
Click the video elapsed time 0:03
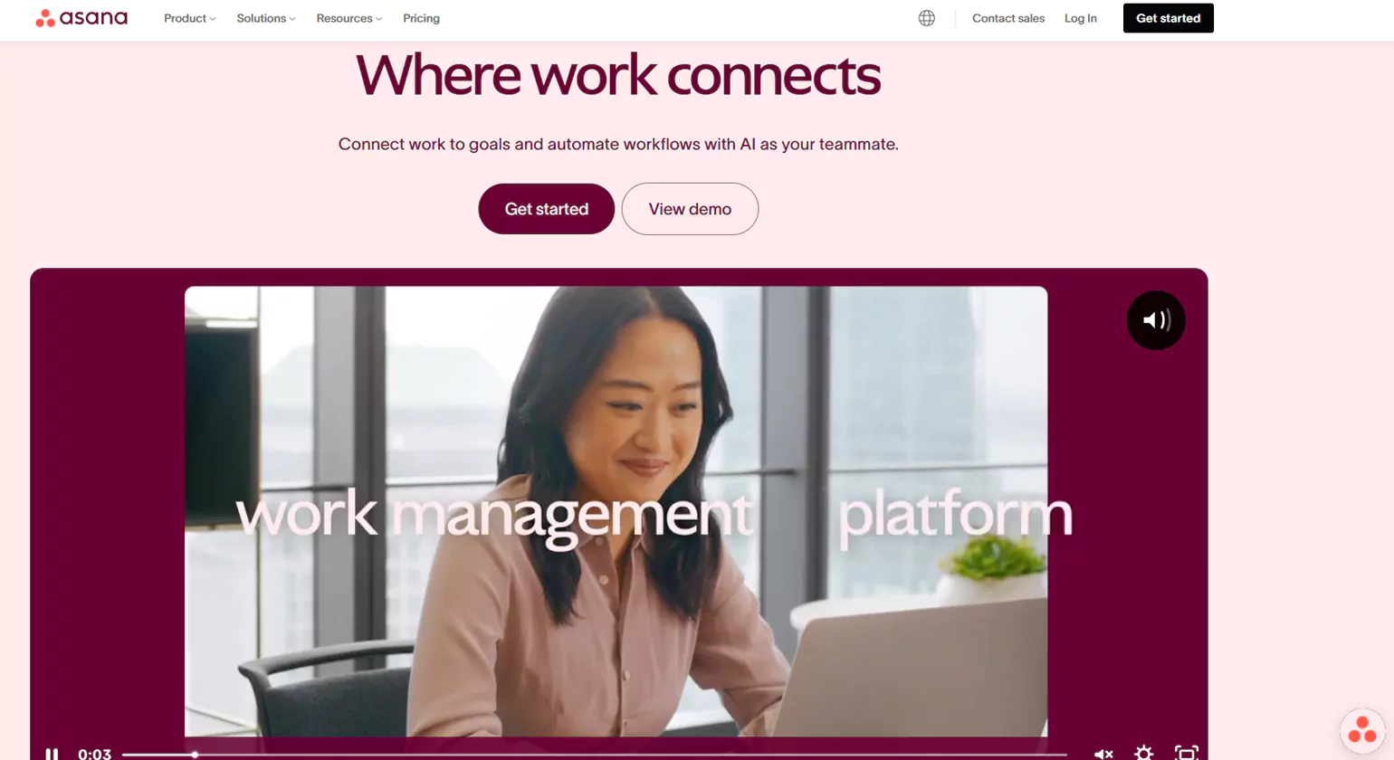tap(94, 753)
